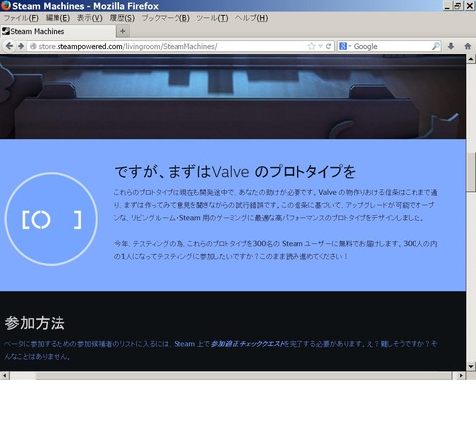This screenshot has width=476, height=430.
Task: Open the URL history dropdown arrow
Action: coord(320,46)
